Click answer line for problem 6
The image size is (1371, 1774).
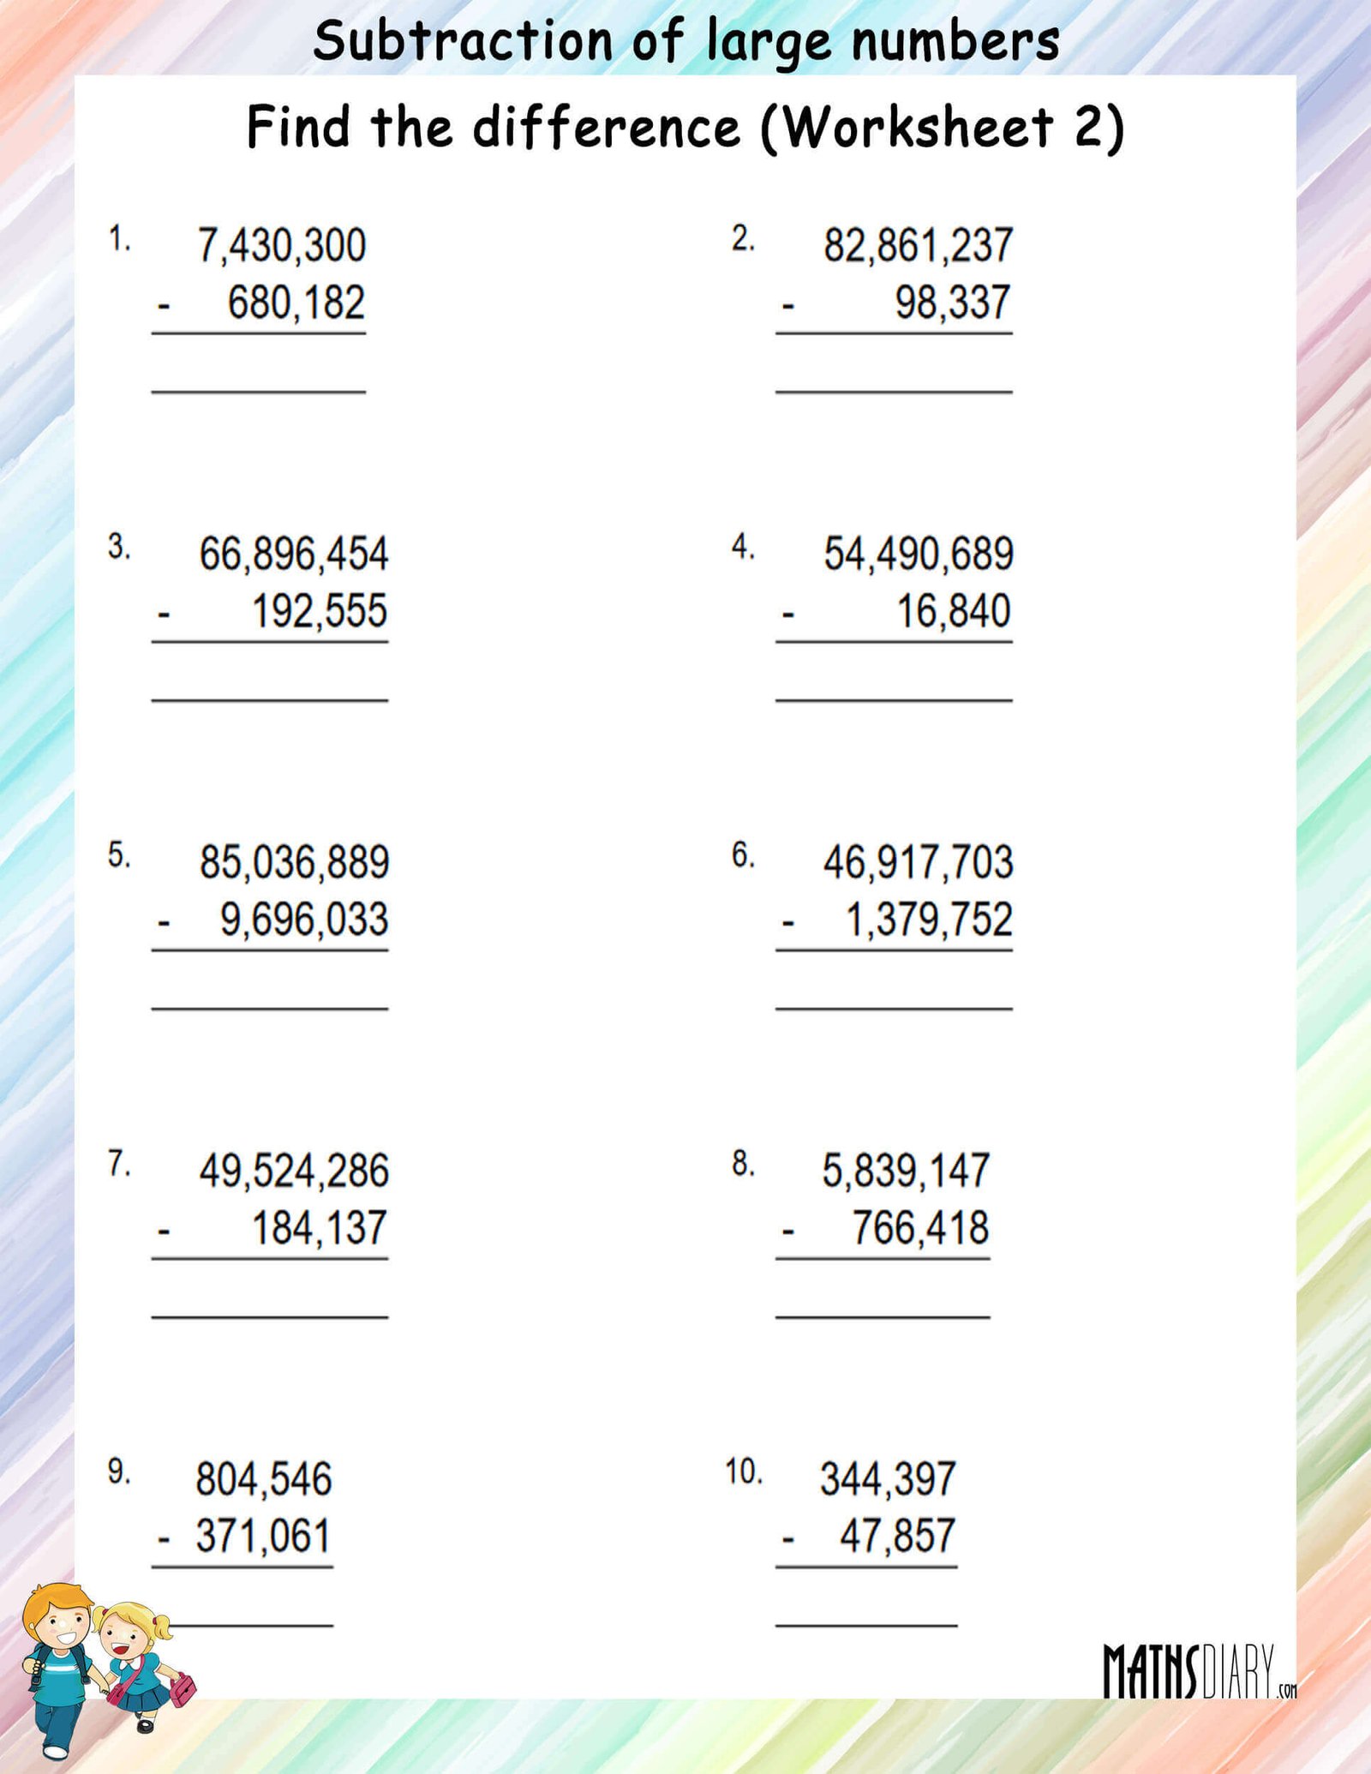coord(894,1010)
